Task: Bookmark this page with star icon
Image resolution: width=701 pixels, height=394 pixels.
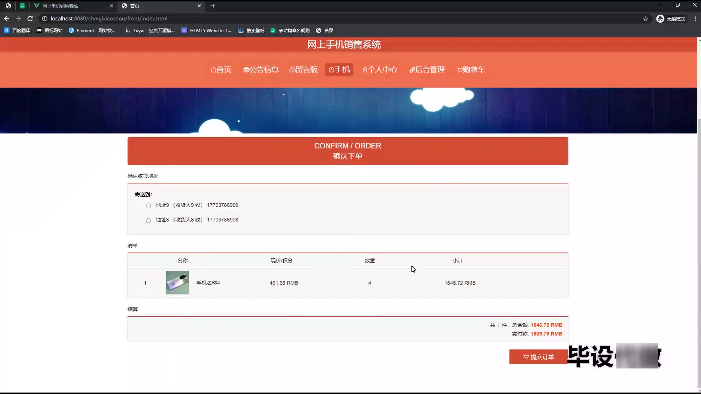Action: point(646,19)
